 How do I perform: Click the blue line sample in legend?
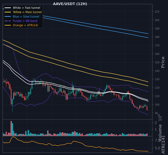[x=8, y=16]
